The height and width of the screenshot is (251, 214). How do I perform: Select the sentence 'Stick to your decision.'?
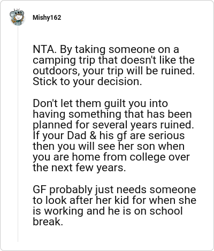[x=87, y=81]
